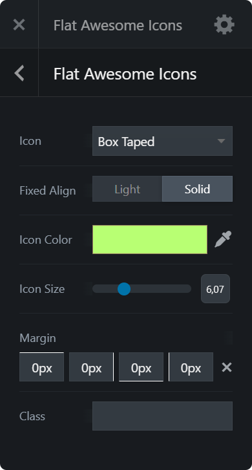This screenshot has width=252, height=470.
Task: Pick a color with the eyedropper icon
Action: tap(223, 239)
